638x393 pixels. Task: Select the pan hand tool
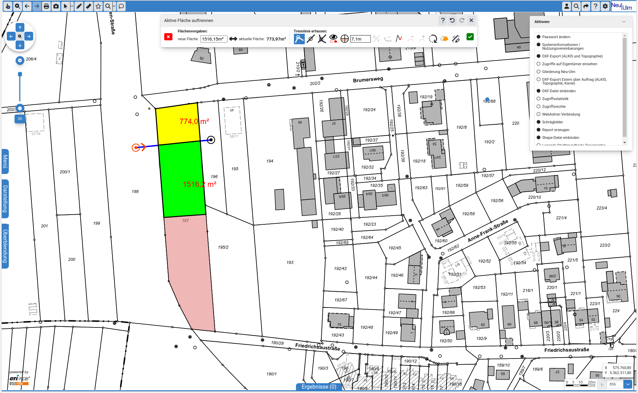coord(8,6)
